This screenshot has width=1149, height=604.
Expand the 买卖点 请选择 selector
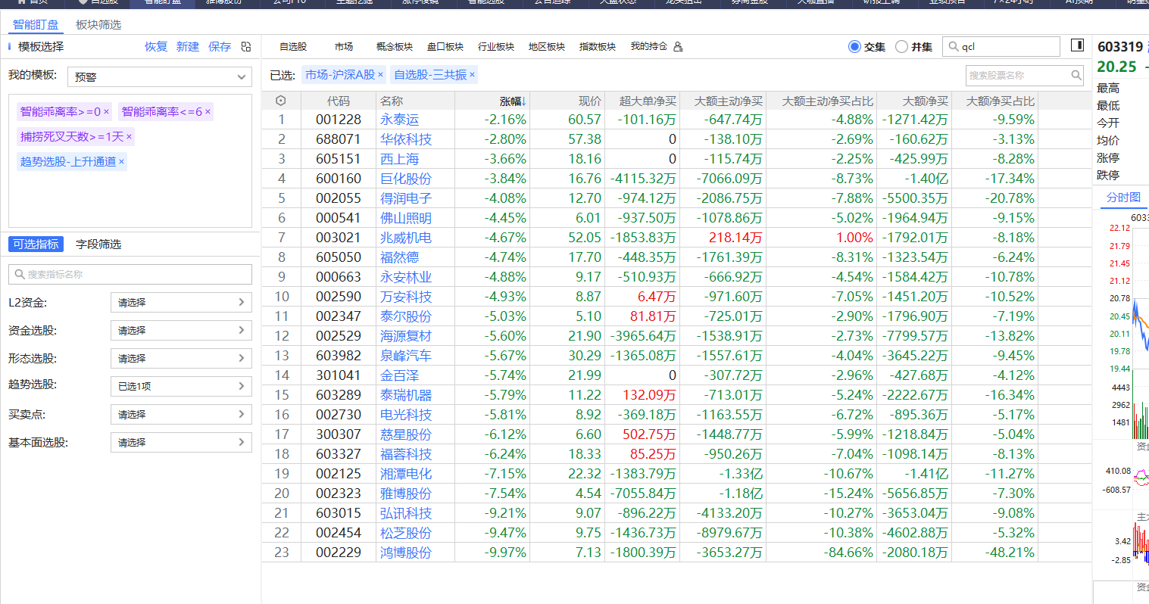(181, 414)
